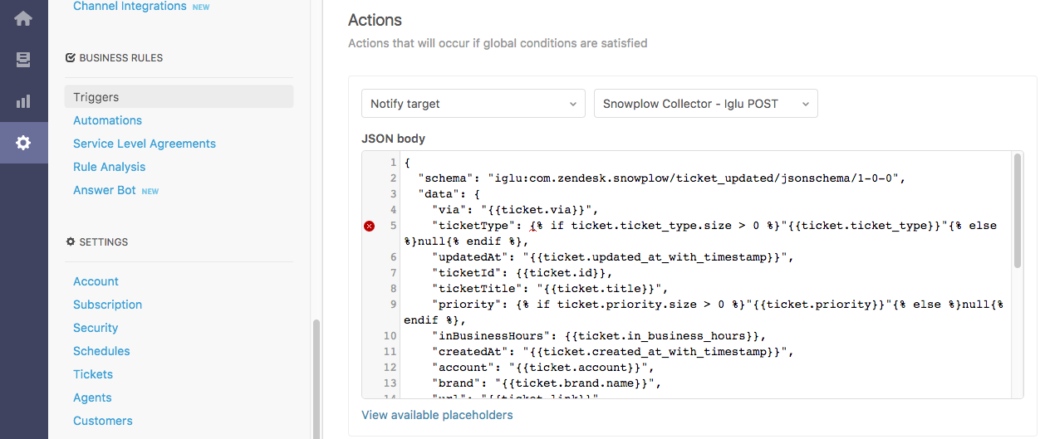
Task: Expand the Snowplow Collector target dropdown
Action: tap(705, 104)
